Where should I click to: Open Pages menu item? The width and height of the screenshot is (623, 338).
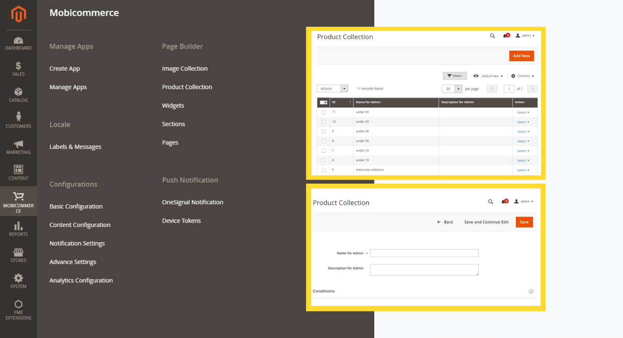tap(170, 143)
